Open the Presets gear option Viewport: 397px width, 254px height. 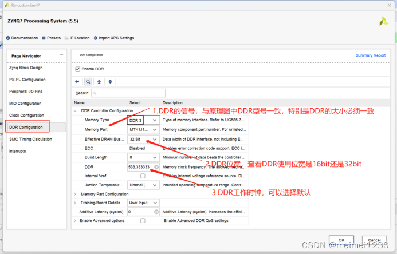click(x=51, y=38)
